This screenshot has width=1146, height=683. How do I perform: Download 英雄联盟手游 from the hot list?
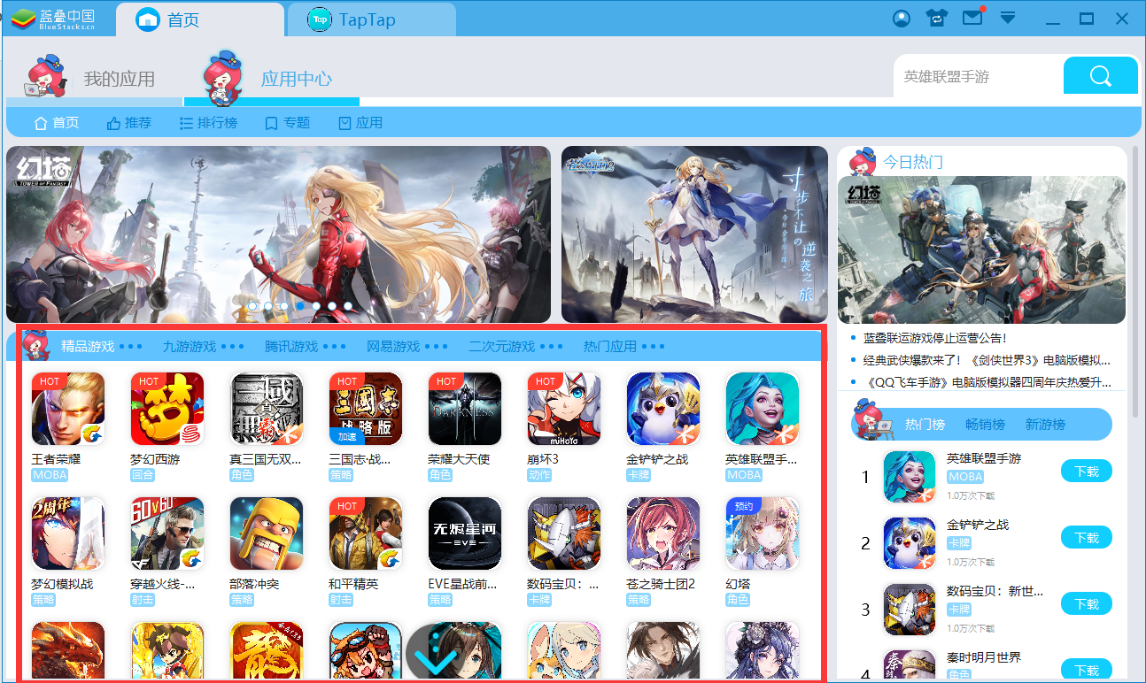coord(1086,472)
